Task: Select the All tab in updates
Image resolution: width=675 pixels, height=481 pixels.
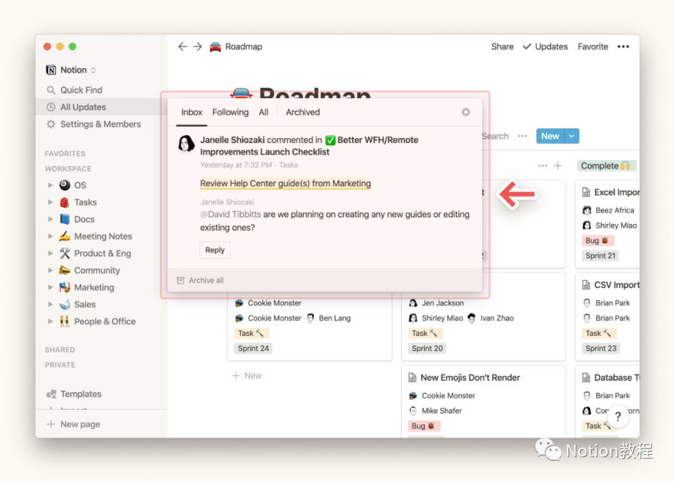Action: (x=264, y=113)
